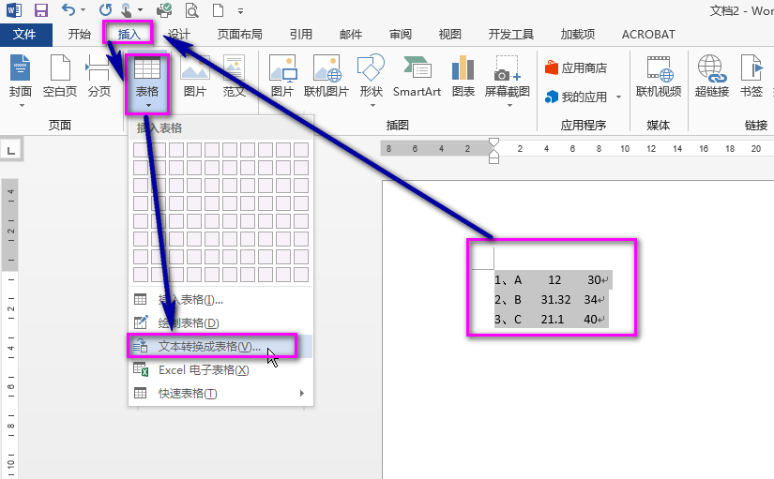This screenshot has height=479, width=774.
Task: Switch to the 审阅 tab
Action: point(401,34)
